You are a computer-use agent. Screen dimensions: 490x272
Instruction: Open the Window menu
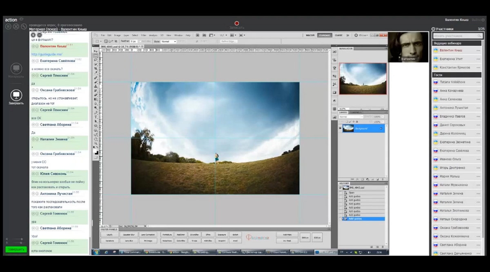coord(178,35)
